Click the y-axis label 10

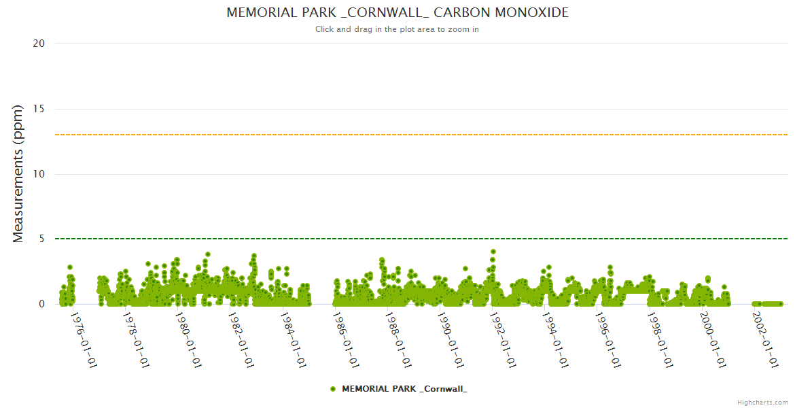click(x=39, y=174)
